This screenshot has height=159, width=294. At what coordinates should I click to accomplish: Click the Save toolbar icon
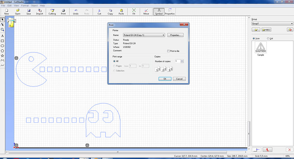(x=28, y=12)
